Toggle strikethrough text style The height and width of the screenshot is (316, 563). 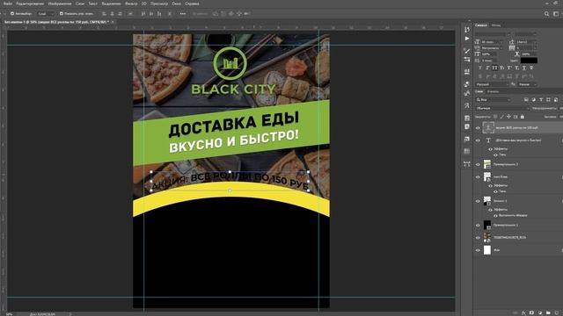point(531,68)
